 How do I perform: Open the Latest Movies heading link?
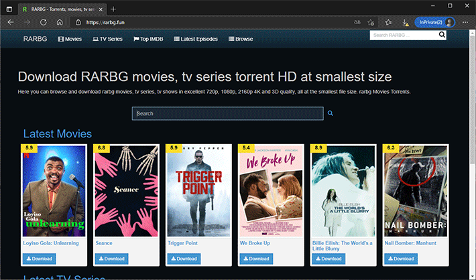click(x=58, y=134)
